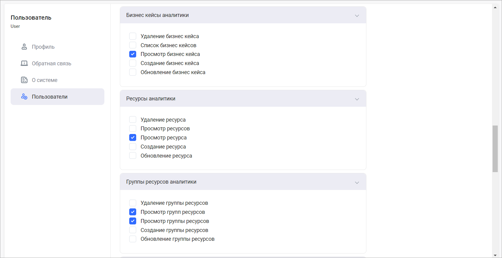
Task: Collapse Бизнес кейсы аналитики section chevron
Action: pyautogui.click(x=357, y=15)
